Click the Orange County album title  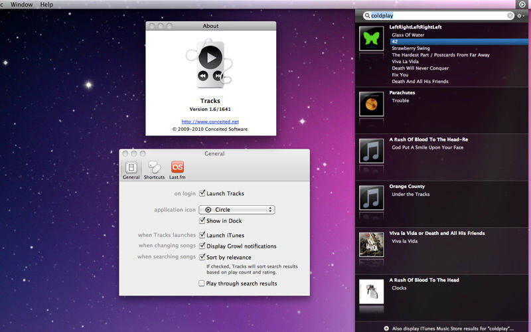[407, 187]
